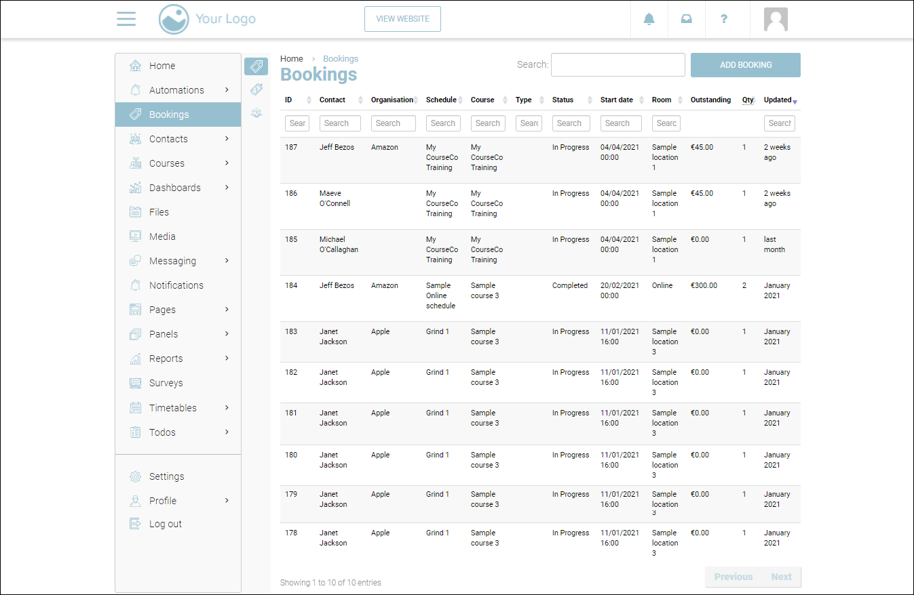Image resolution: width=914 pixels, height=595 pixels.
Task: Click the bookings tag icon in submenu
Action: tap(256, 66)
